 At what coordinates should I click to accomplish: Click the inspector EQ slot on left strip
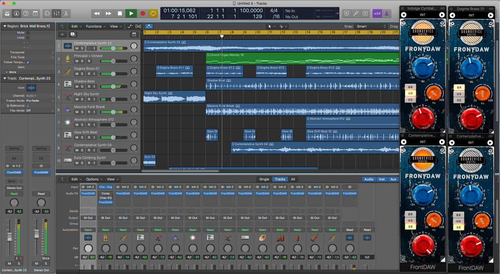[x=14, y=158]
